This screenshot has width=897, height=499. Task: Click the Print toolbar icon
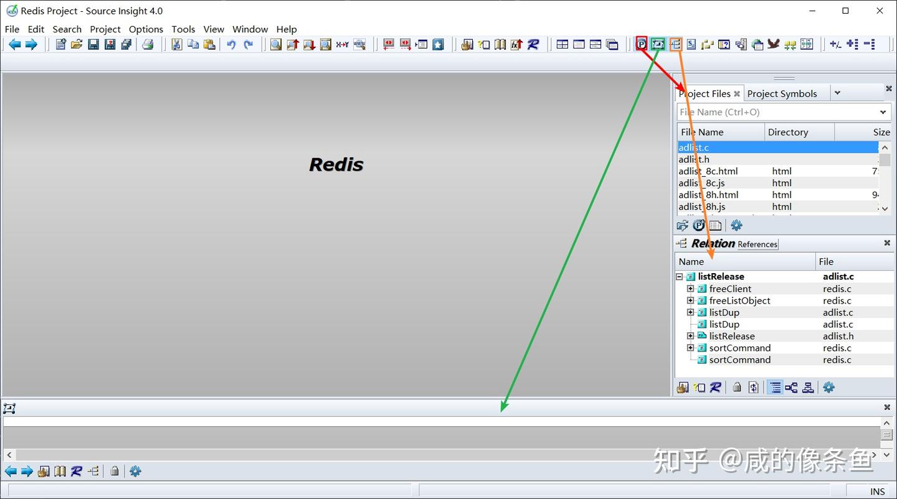[148, 44]
